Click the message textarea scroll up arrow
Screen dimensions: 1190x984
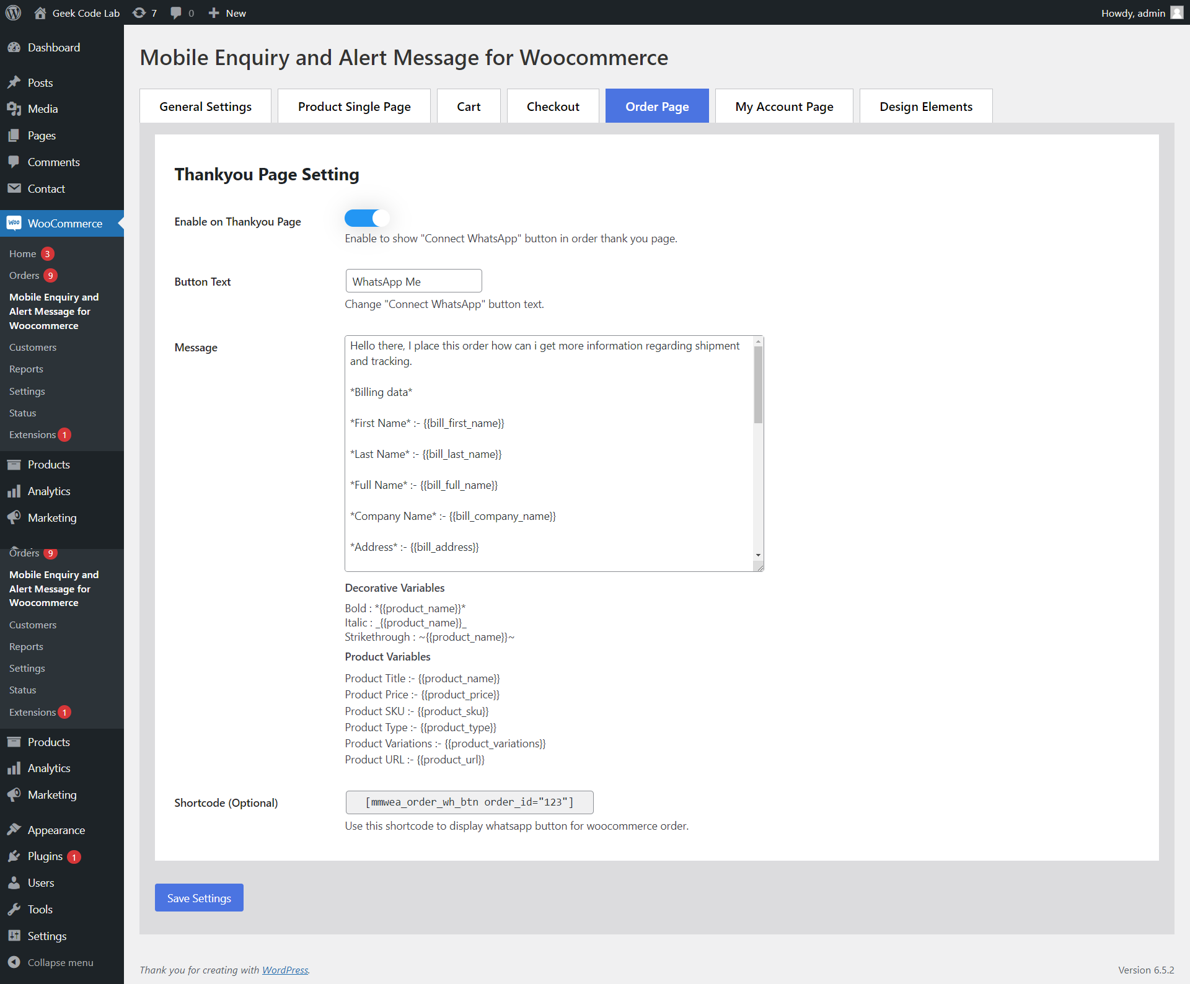[758, 341]
